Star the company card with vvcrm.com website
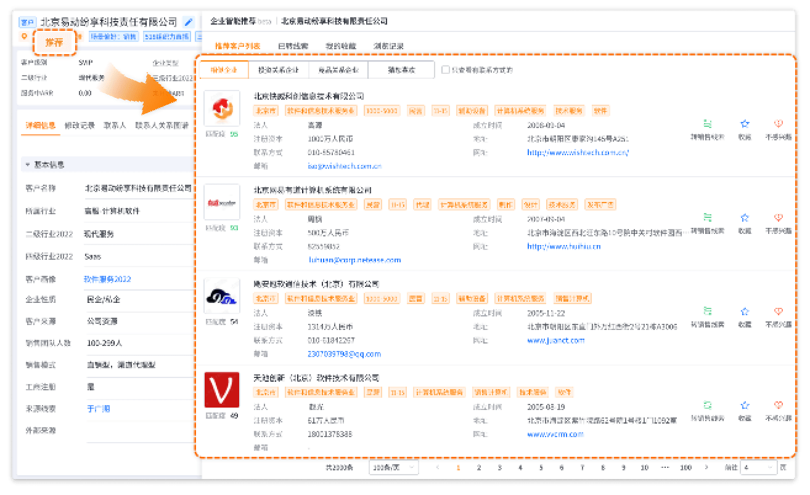This screenshot has width=810, height=495. [745, 405]
